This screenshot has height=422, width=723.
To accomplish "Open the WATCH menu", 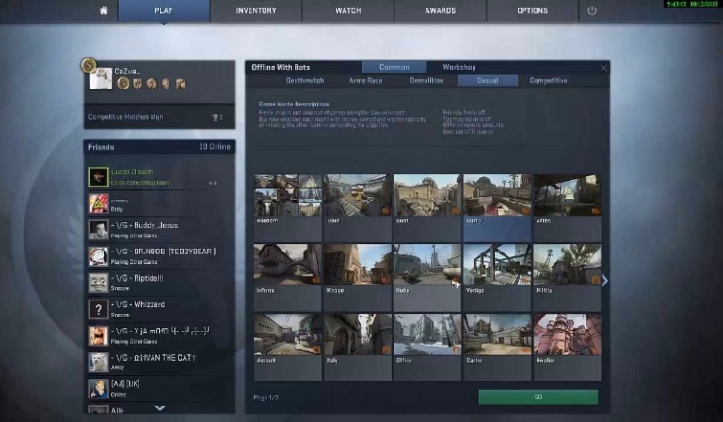I will pos(348,10).
